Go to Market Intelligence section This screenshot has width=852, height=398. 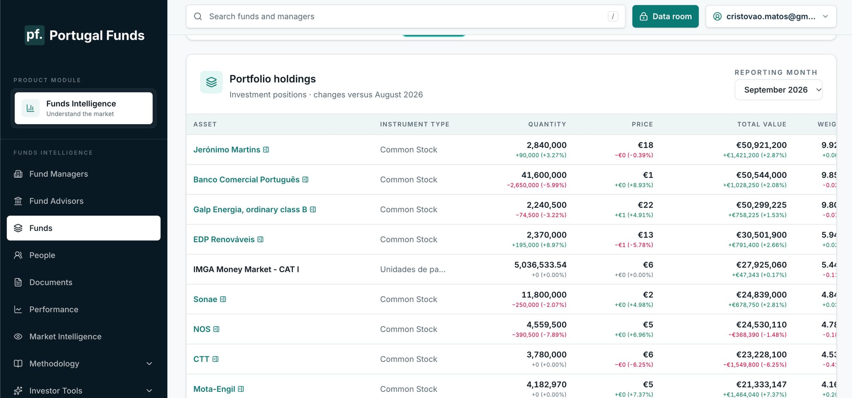point(84,337)
